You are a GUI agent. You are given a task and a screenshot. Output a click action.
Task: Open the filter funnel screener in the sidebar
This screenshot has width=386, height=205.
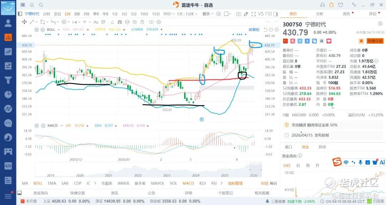[x=8, y=80]
